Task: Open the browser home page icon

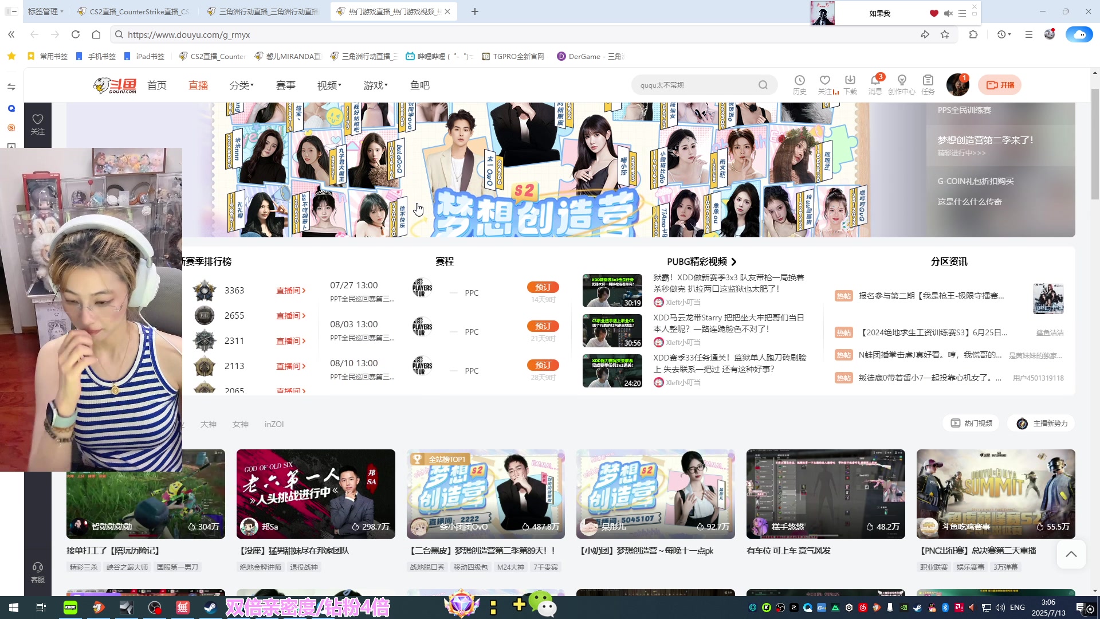Action: [96, 34]
